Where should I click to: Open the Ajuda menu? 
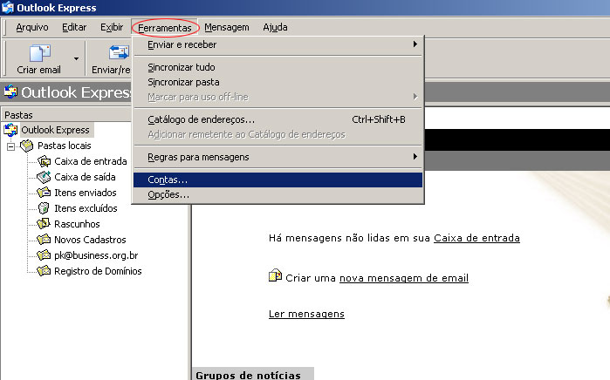click(x=275, y=27)
